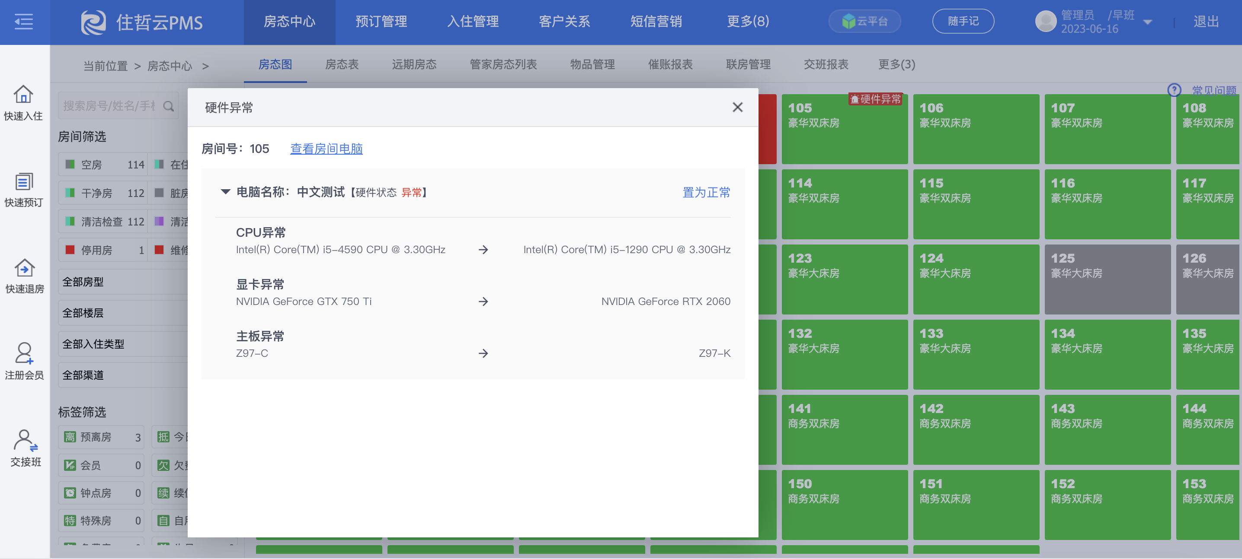Open the 入住管理 main menu
The image size is (1242, 559).
click(473, 21)
